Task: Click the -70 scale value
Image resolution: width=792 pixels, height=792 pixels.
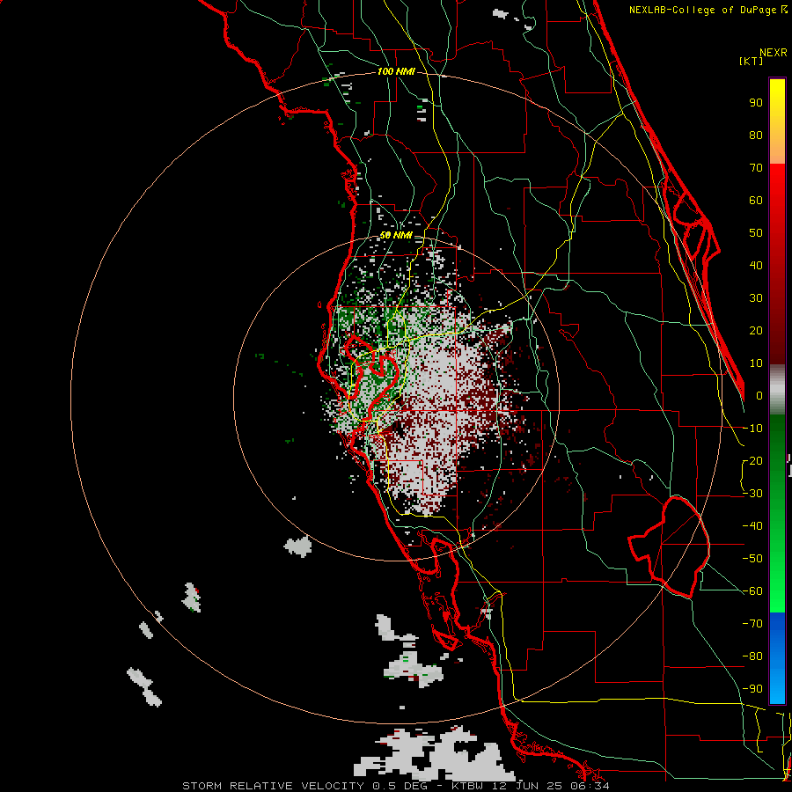Action: tap(752, 624)
